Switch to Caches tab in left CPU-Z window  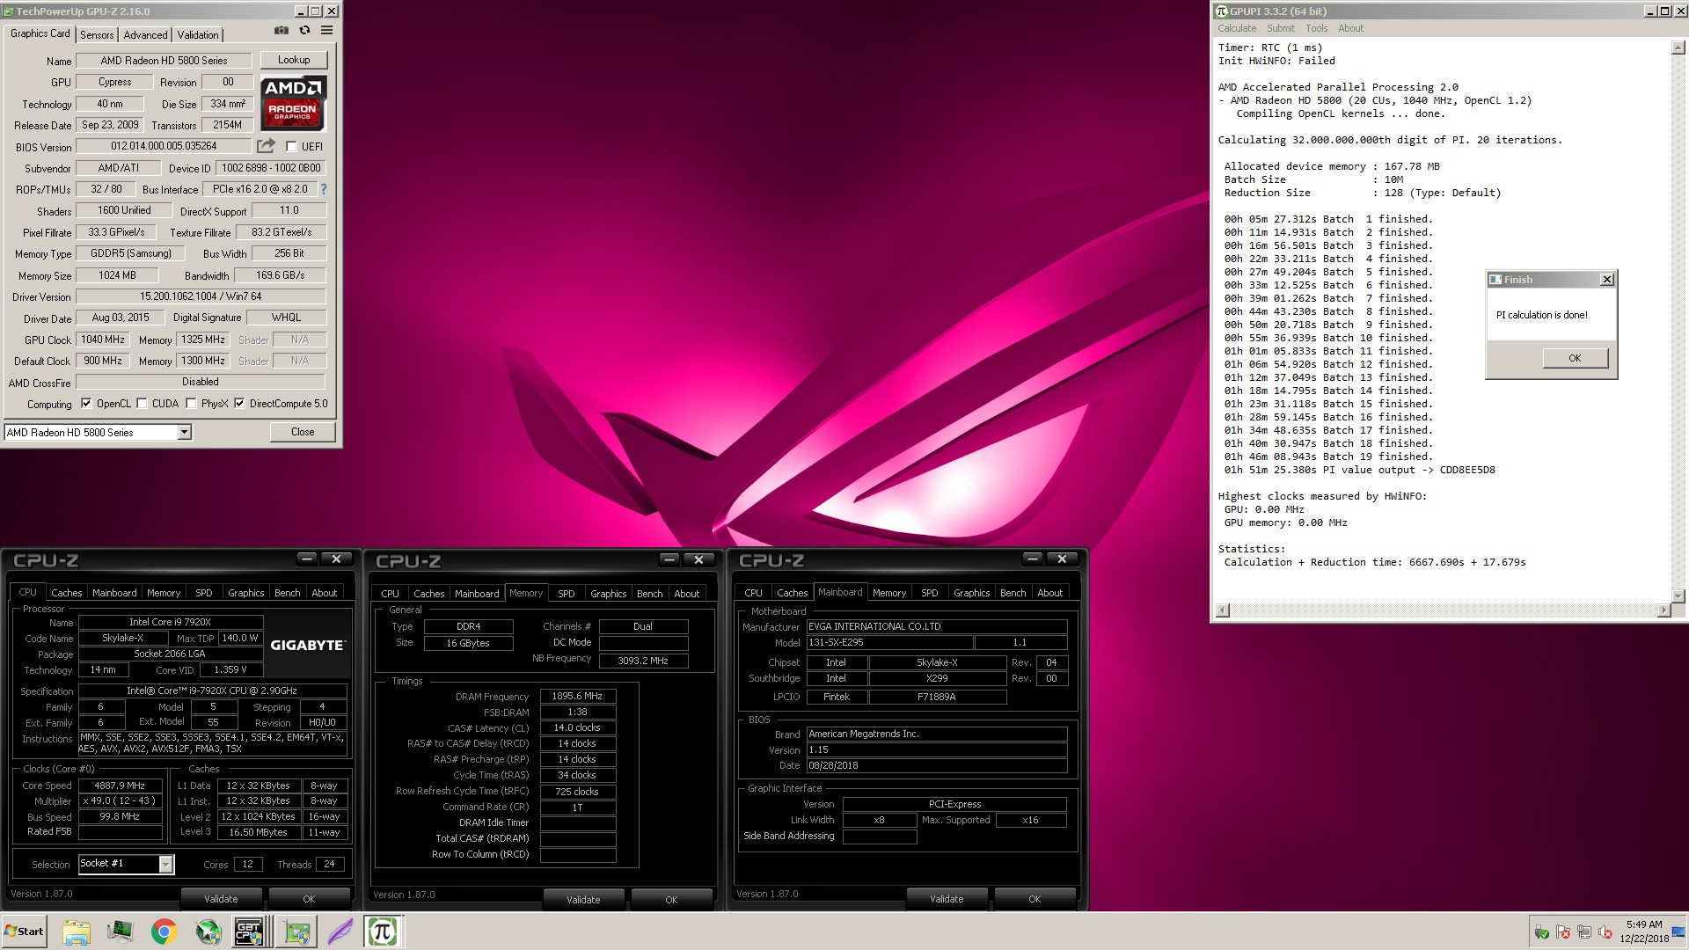pos(66,593)
